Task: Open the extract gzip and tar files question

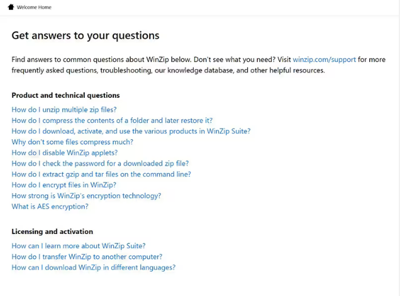Action: coord(101,174)
